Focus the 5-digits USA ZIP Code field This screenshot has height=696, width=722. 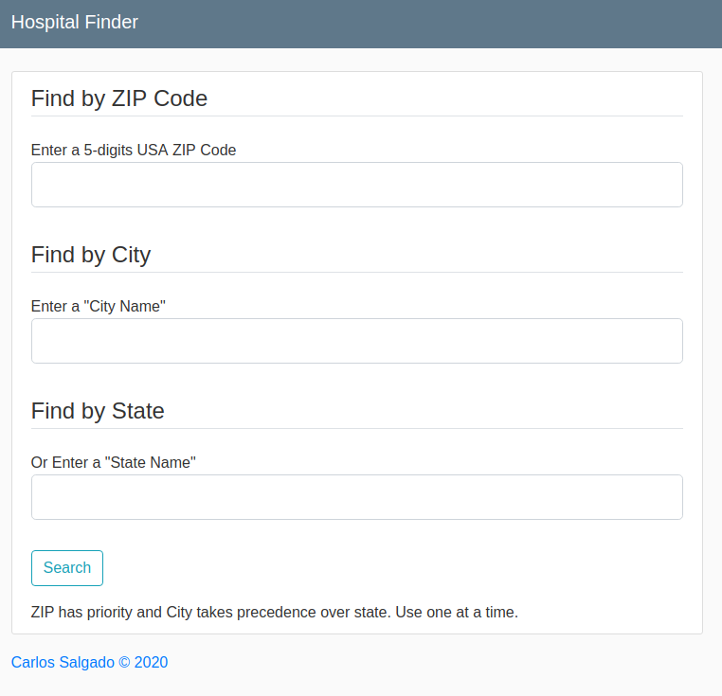(x=357, y=185)
